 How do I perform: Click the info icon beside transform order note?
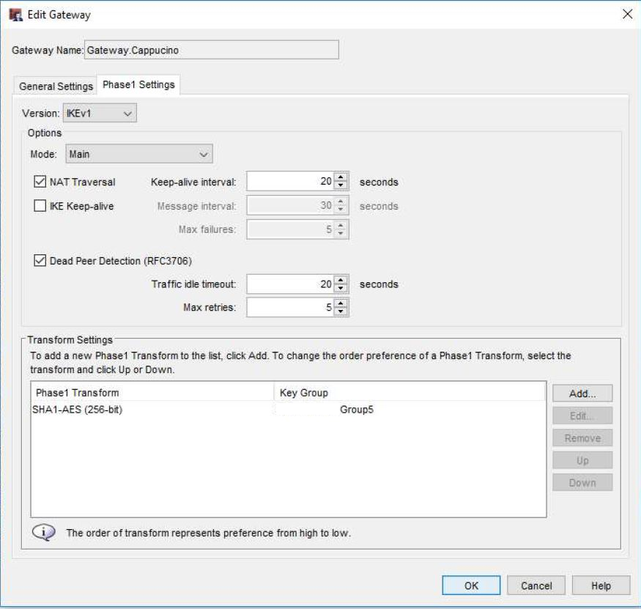pos(43,532)
